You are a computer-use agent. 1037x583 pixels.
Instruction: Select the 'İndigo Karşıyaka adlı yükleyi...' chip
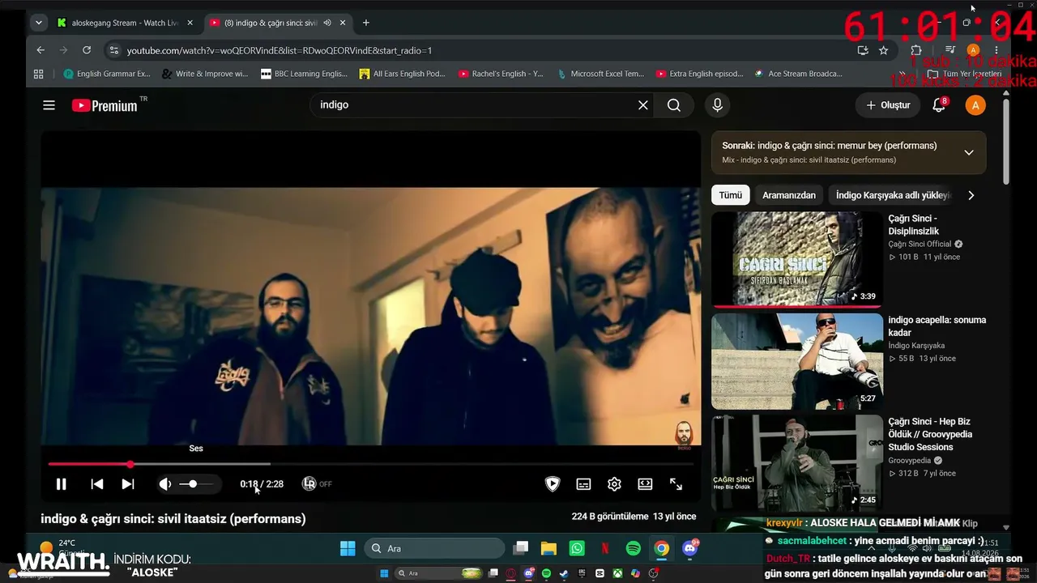click(893, 195)
